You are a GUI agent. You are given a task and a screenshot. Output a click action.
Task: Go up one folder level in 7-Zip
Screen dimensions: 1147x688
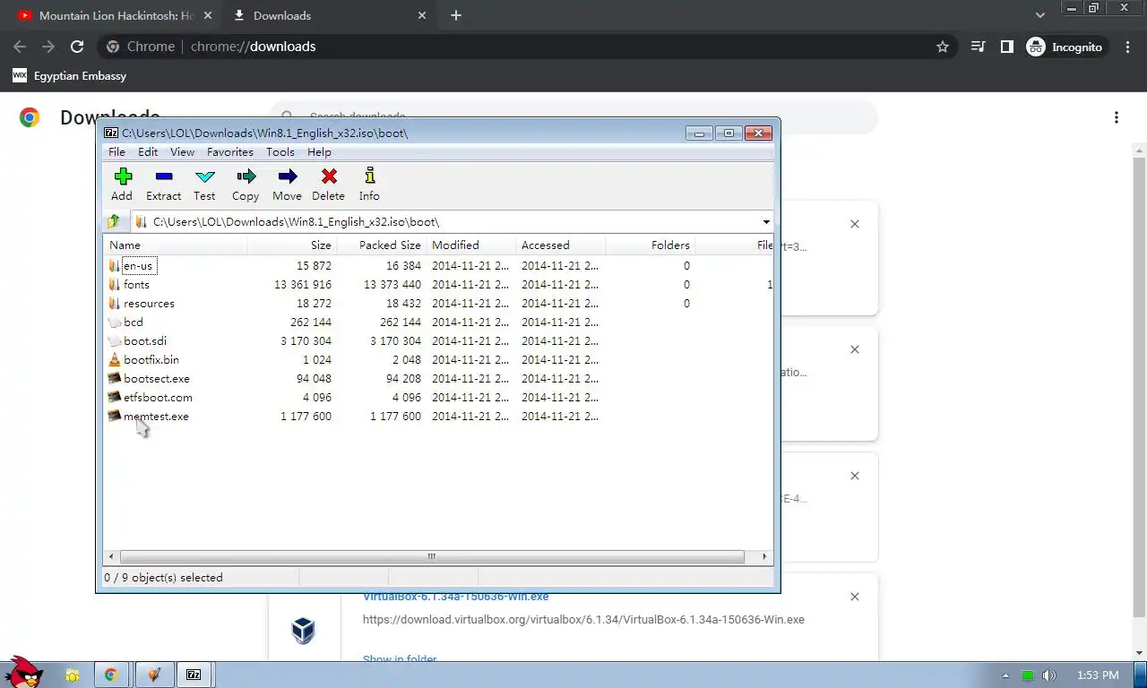(x=114, y=221)
